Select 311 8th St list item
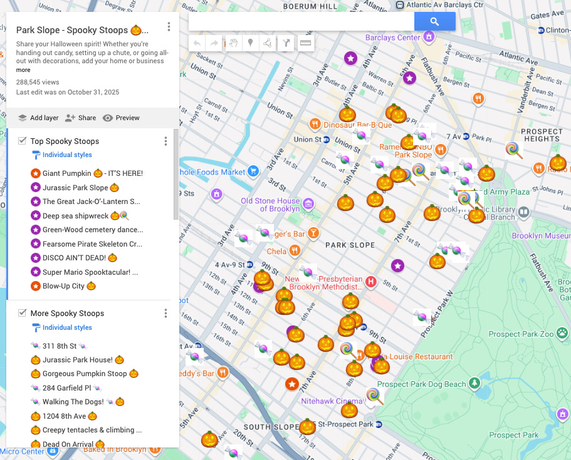Viewport: 571px width, 460px height. tap(60, 346)
